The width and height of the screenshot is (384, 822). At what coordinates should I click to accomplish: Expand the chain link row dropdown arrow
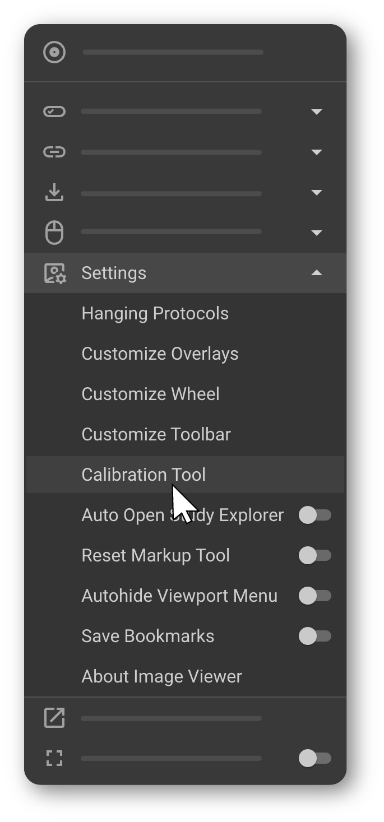317,152
